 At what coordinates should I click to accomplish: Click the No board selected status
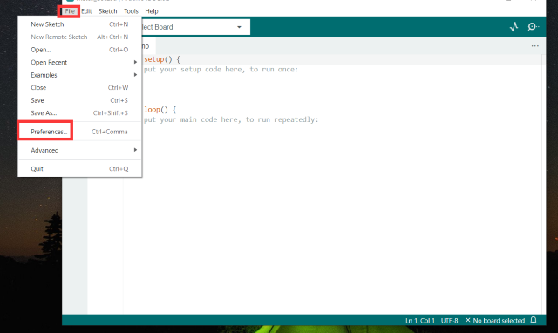tap(495, 320)
